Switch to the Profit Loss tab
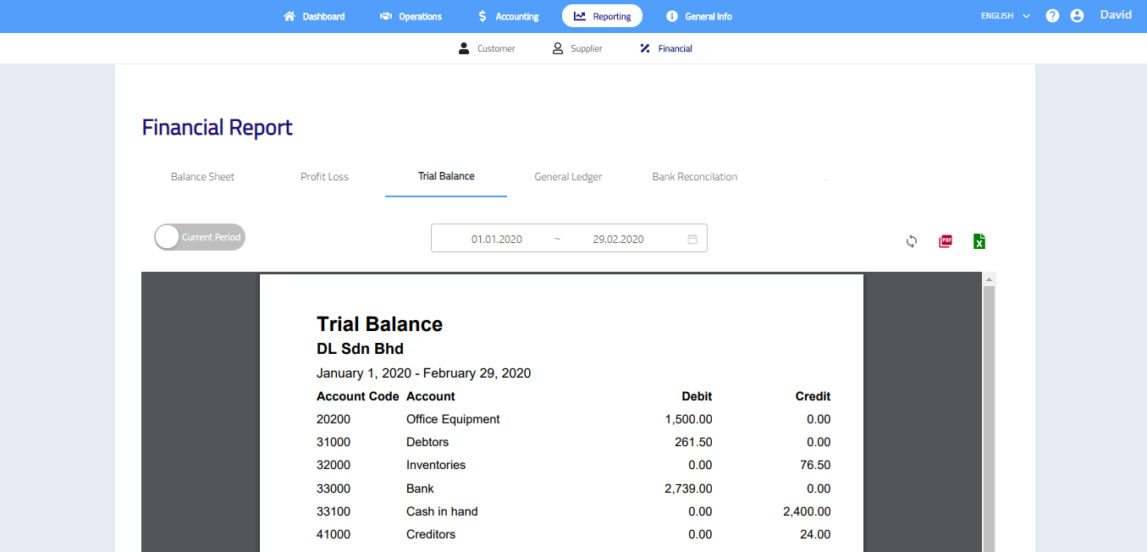1147x552 pixels. (324, 177)
